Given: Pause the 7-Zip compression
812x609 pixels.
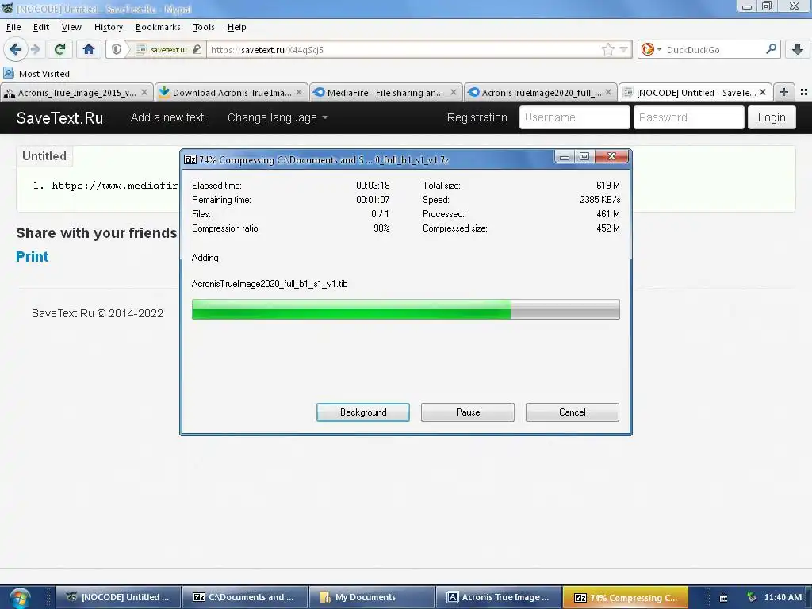Looking at the screenshot, I should coord(468,412).
